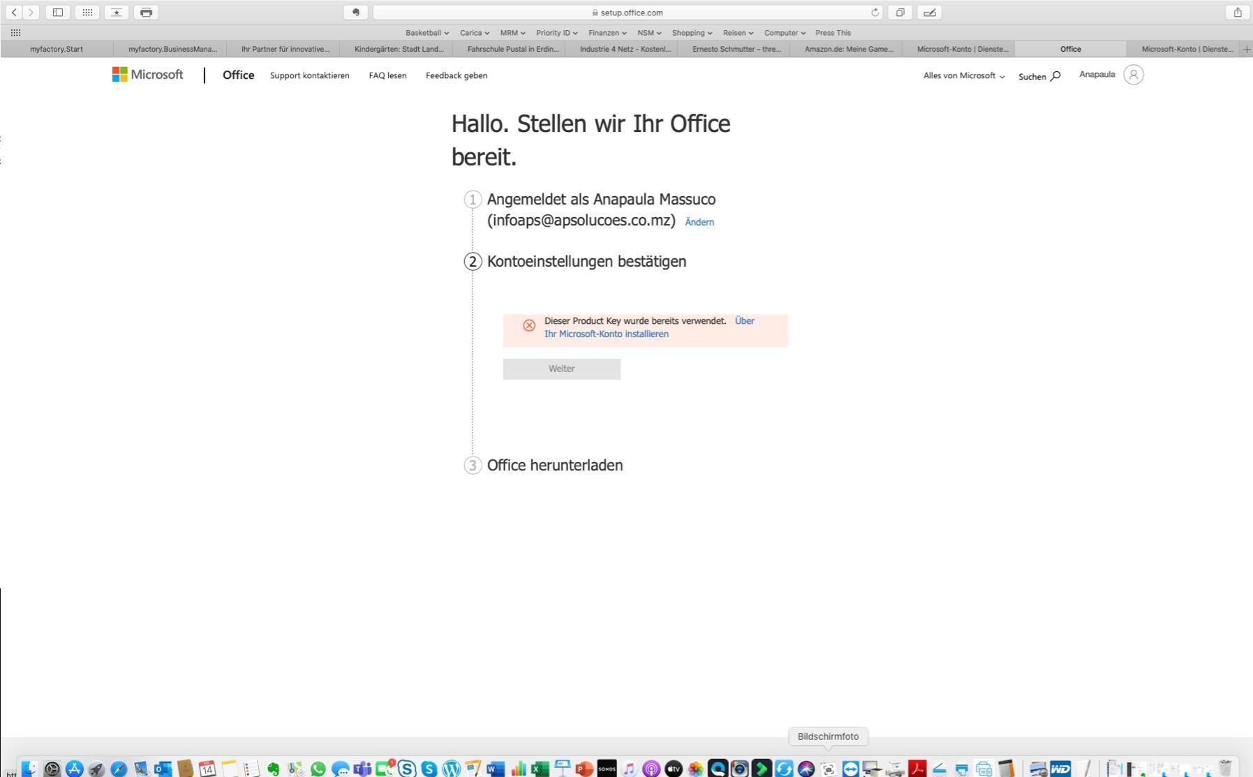Expand the Priority ID bookmarks folder

click(x=557, y=33)
